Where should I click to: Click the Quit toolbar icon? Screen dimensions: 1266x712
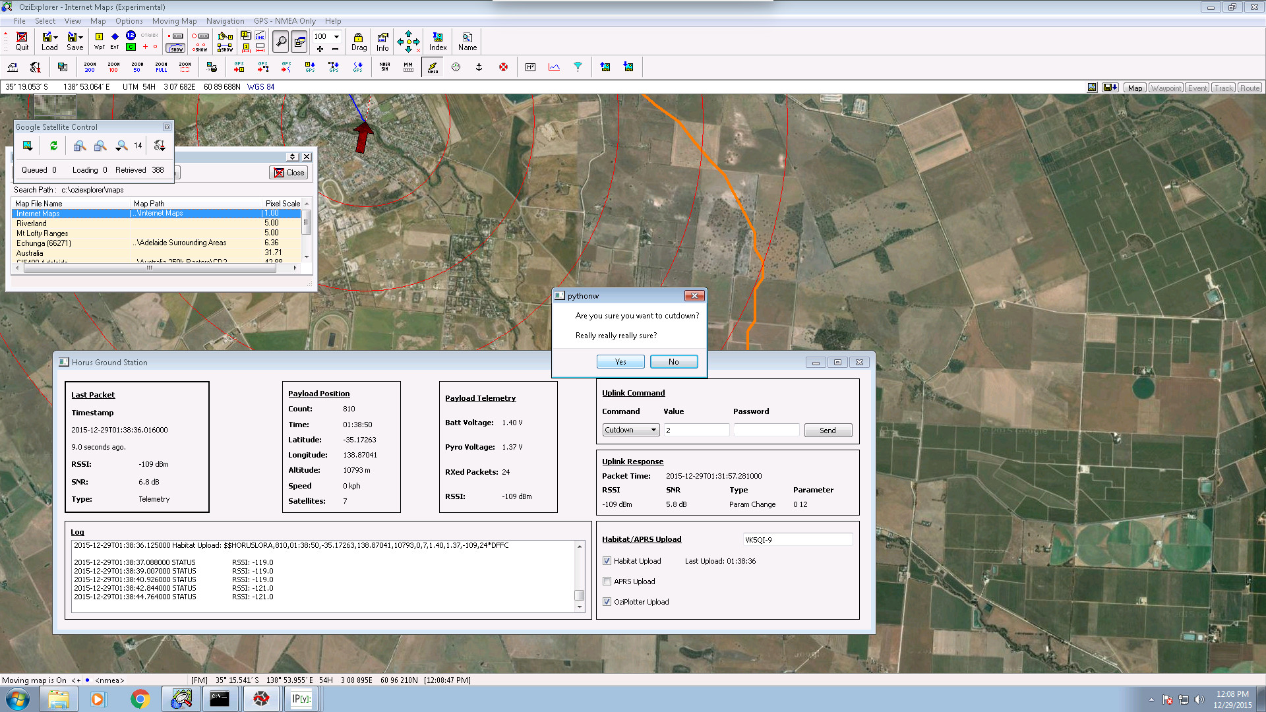pyautogui.click(x=22, y=41)
